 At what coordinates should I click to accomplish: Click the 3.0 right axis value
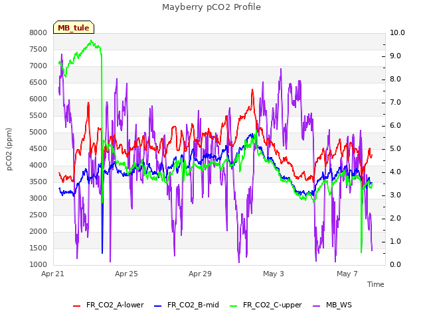(x=396, y=195)
